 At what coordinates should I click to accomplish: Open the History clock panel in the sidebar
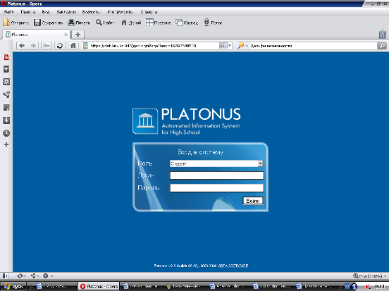pos(6,133)
